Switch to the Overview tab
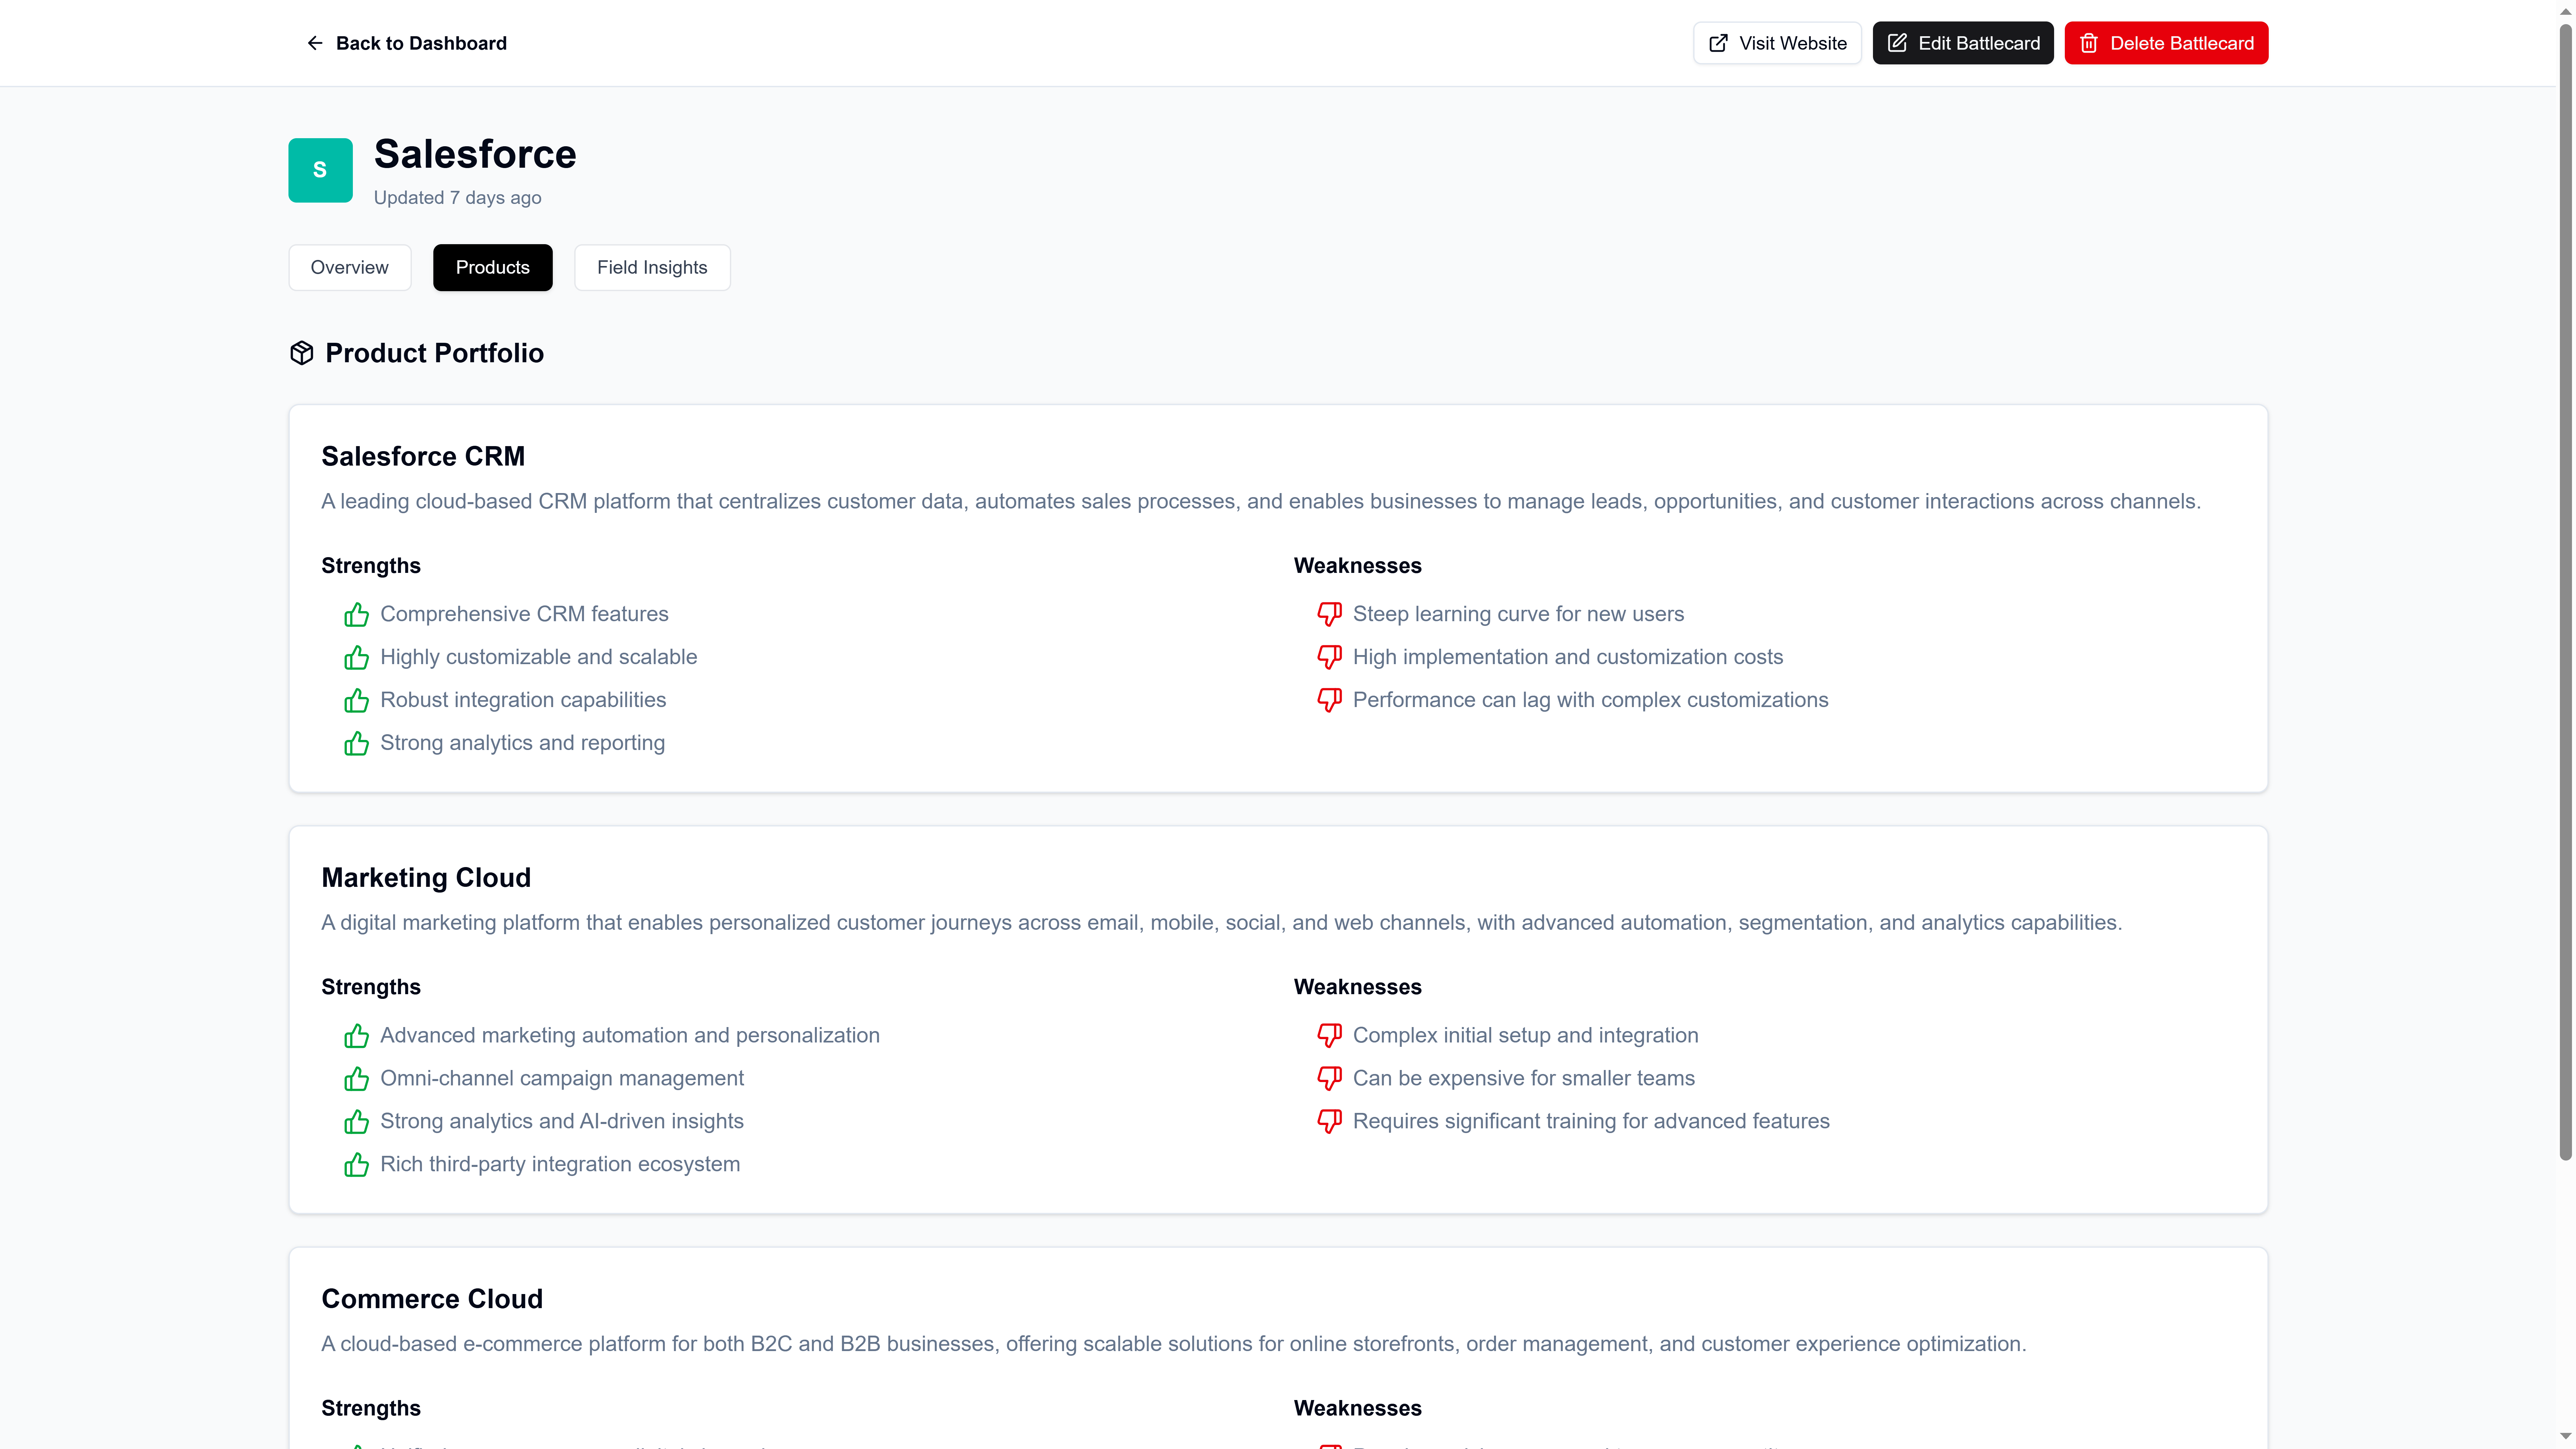Viewport: 2576px width, 1449px height. tap(349, 267)
